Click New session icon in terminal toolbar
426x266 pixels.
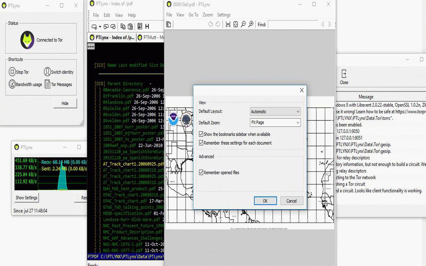[x=94, y=27]
